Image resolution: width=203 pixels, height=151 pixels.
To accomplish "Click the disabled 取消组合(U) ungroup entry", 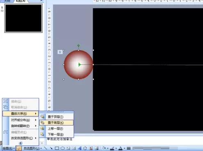I will 21,107.
